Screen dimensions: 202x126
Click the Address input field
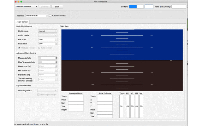coord(35,15)
